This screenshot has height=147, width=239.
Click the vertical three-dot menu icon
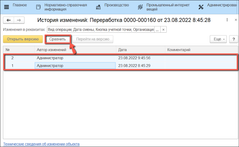pyautogui.click(x=227, y=20)
